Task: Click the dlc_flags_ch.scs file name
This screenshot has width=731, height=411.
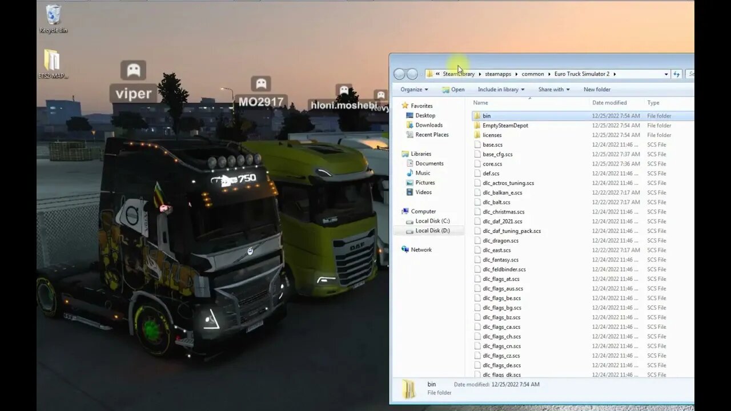Action: point(501,337)
